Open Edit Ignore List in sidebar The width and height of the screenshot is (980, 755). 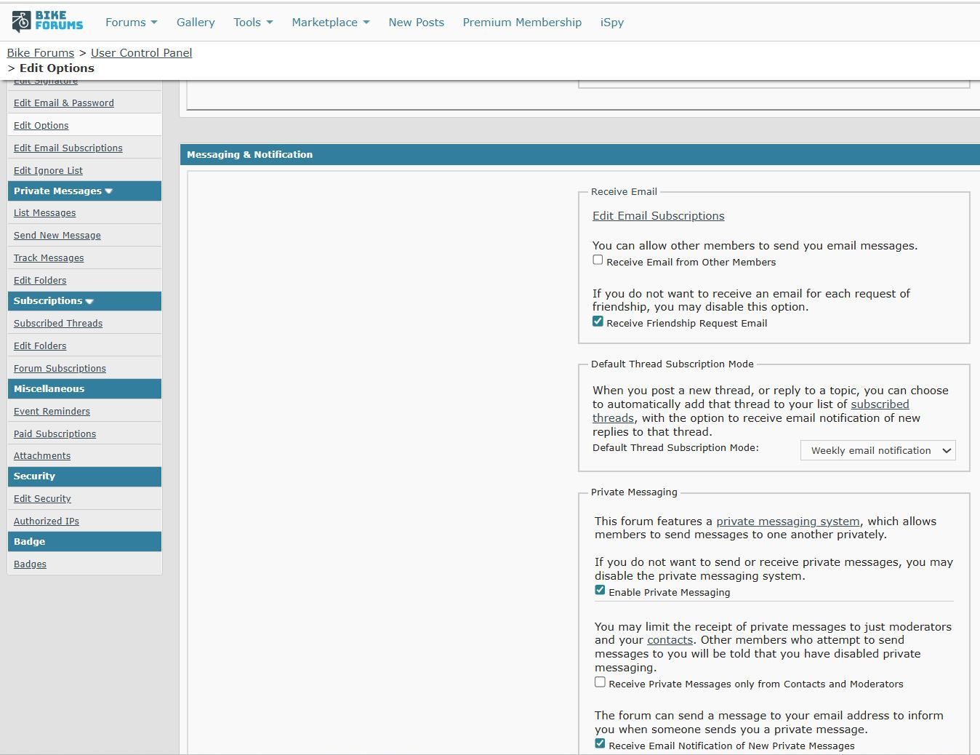tap(48, 171)
